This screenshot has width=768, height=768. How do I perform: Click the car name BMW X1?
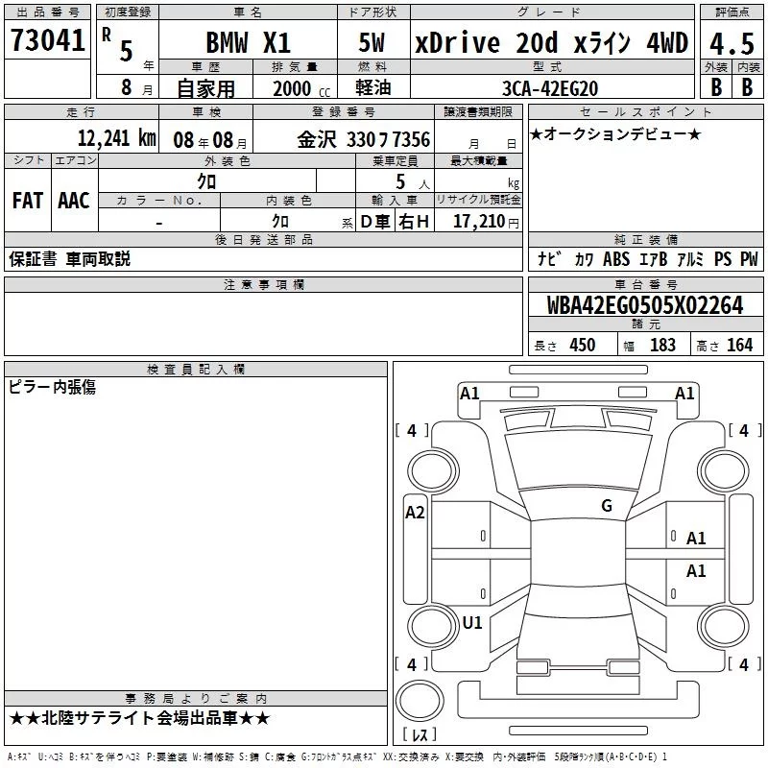(x=249, y=42)
